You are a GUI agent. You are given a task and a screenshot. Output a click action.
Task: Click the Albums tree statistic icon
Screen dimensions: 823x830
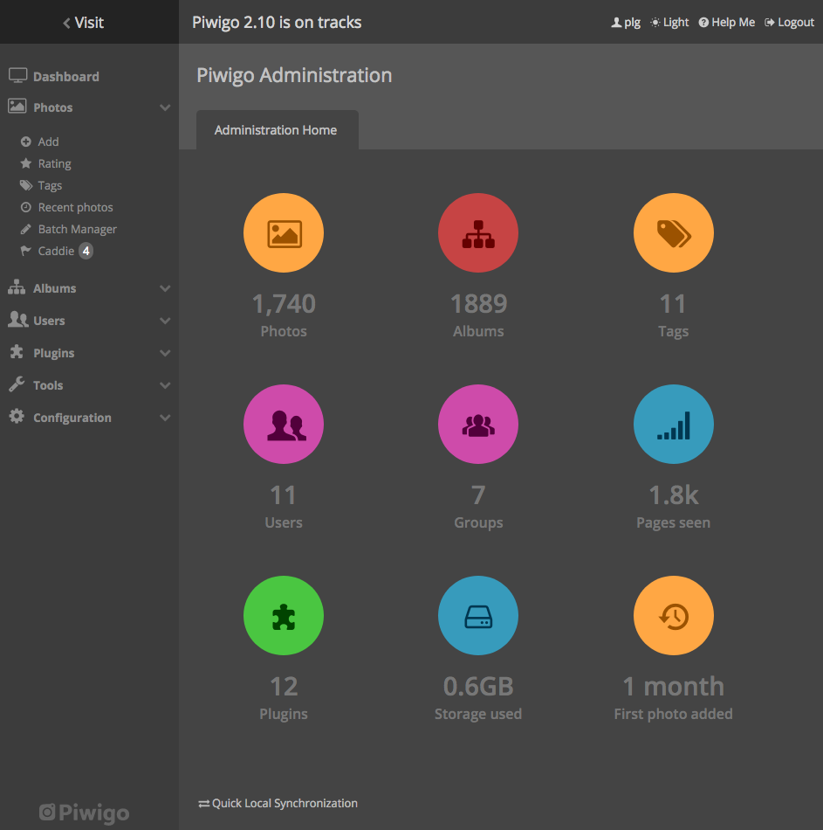pos(477,232)
